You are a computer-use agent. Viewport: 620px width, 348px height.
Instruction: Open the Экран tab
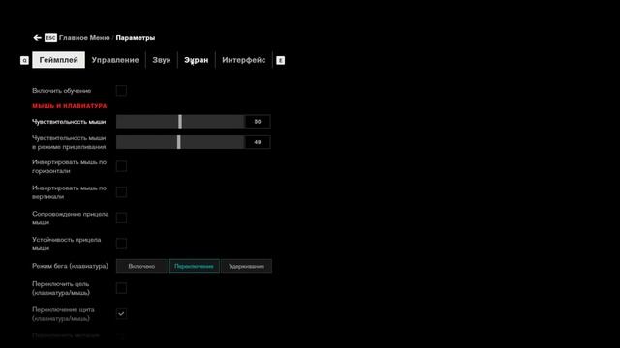(196, 60)
